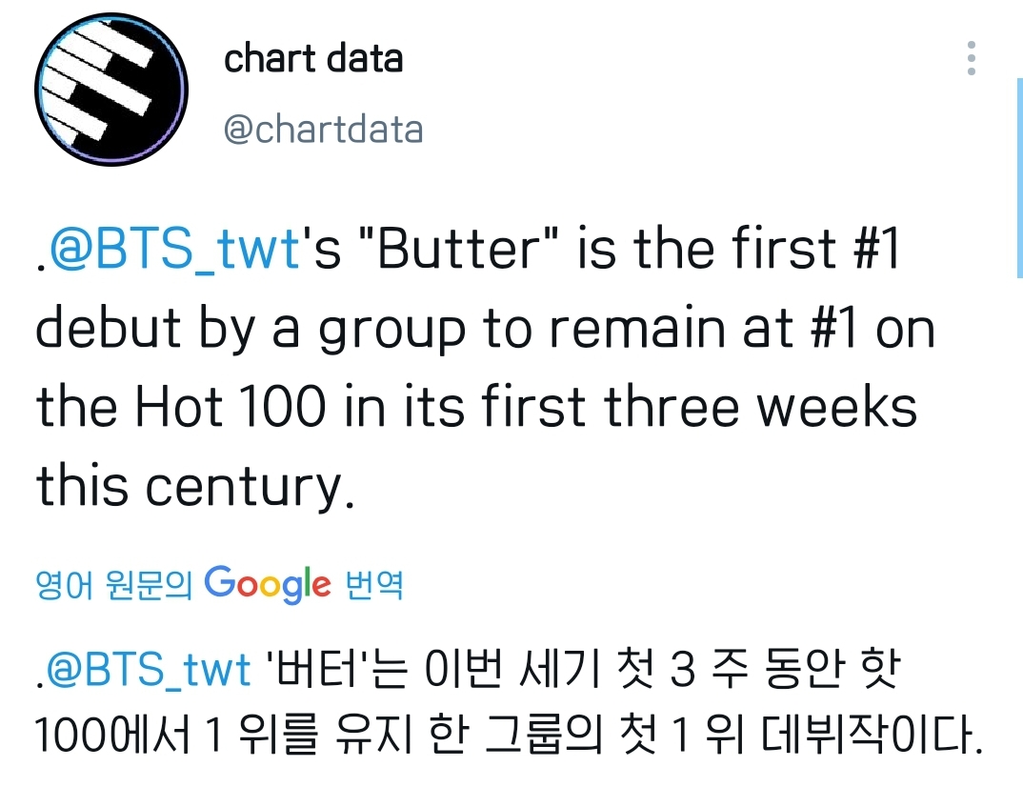This screenshot has width=1023, height=787.
Task: Open more actions via the vertical dots icon
Action: [x=971, y=60]
